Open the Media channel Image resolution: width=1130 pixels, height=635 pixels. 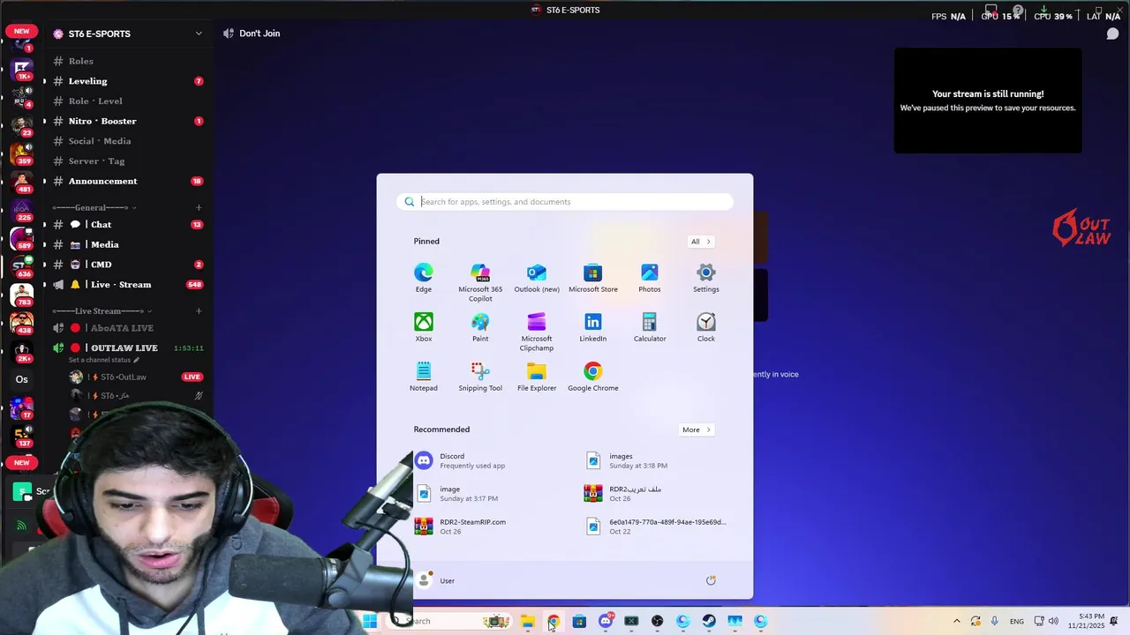coord(128,244)
